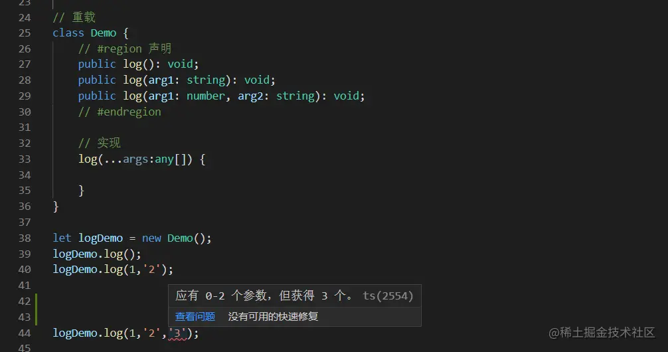668x352 pixels.
Task: Click the class name Demo on line 25
Action: coord(104,33)
